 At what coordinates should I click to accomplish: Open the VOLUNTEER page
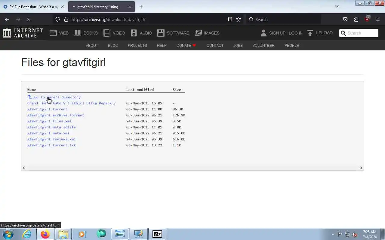[x=263, y=46]
